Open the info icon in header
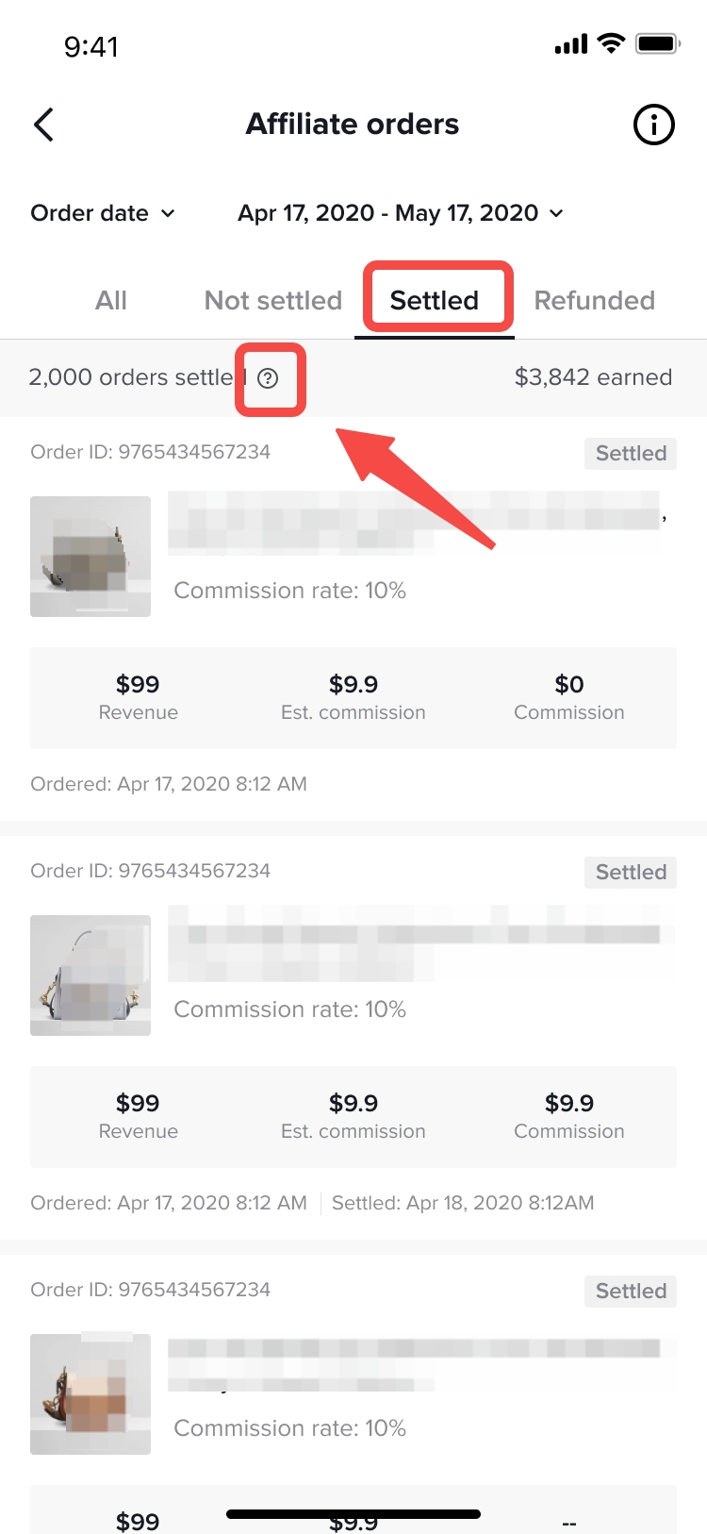Screen dimensions: 707x1534 tap(653, 125)
